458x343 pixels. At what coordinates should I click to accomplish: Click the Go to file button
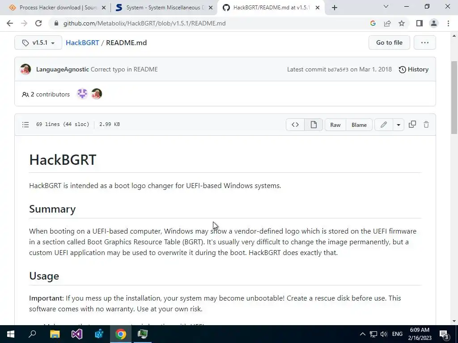pyautogui.click(x=389, y=42)
